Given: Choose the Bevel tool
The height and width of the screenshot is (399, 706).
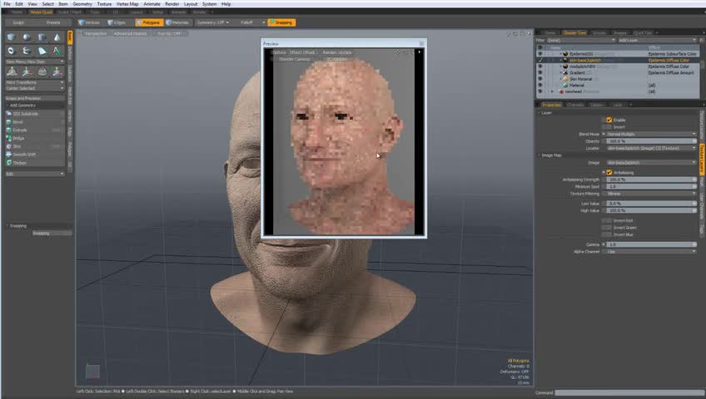Looking at the screenshot, I should (18, 121).
